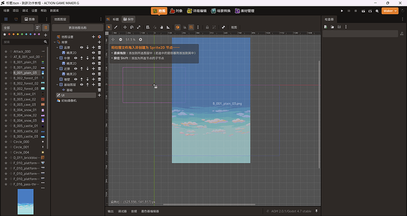
Task: Toggle visibility of the 中景 layer
Action: 76,58
